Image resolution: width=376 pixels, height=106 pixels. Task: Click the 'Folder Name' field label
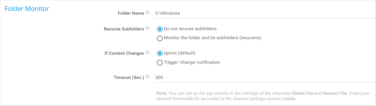(131, 13)
